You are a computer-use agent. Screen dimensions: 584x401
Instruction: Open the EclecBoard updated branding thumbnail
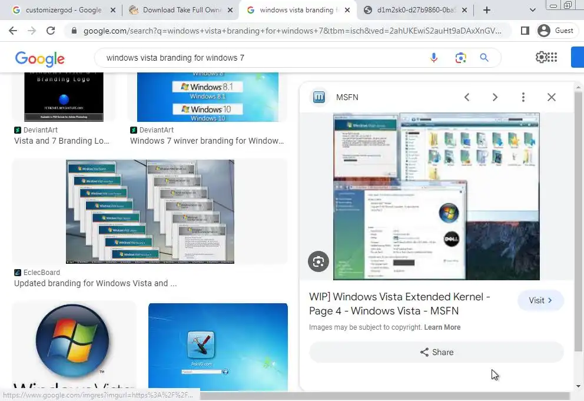[150, 211]
